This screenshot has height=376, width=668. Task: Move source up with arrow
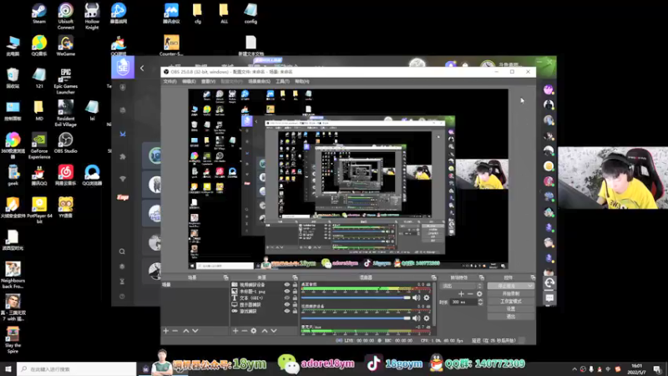point(265,331)
